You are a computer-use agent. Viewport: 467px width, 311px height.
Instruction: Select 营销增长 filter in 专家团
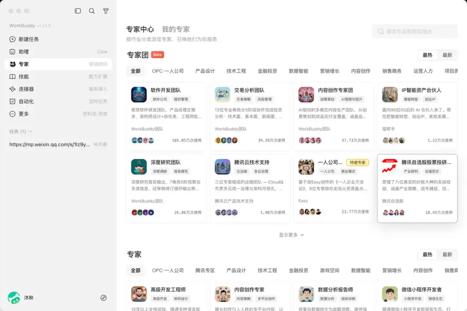pyautogui.click(x=329, y=71)
